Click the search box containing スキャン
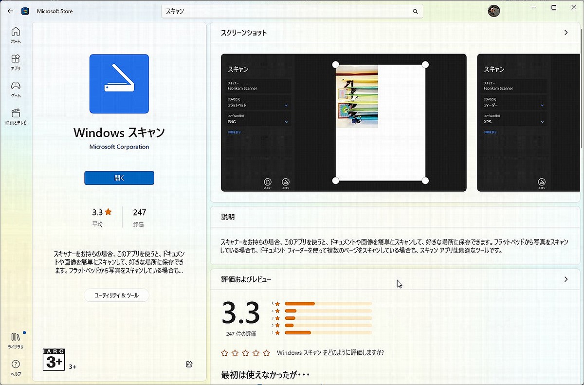 coord(287,11)
